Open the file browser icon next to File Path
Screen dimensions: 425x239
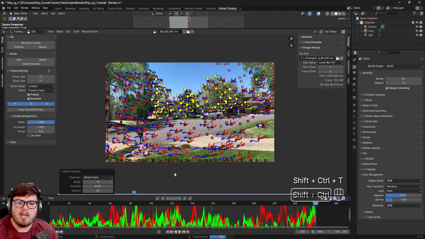337,58
